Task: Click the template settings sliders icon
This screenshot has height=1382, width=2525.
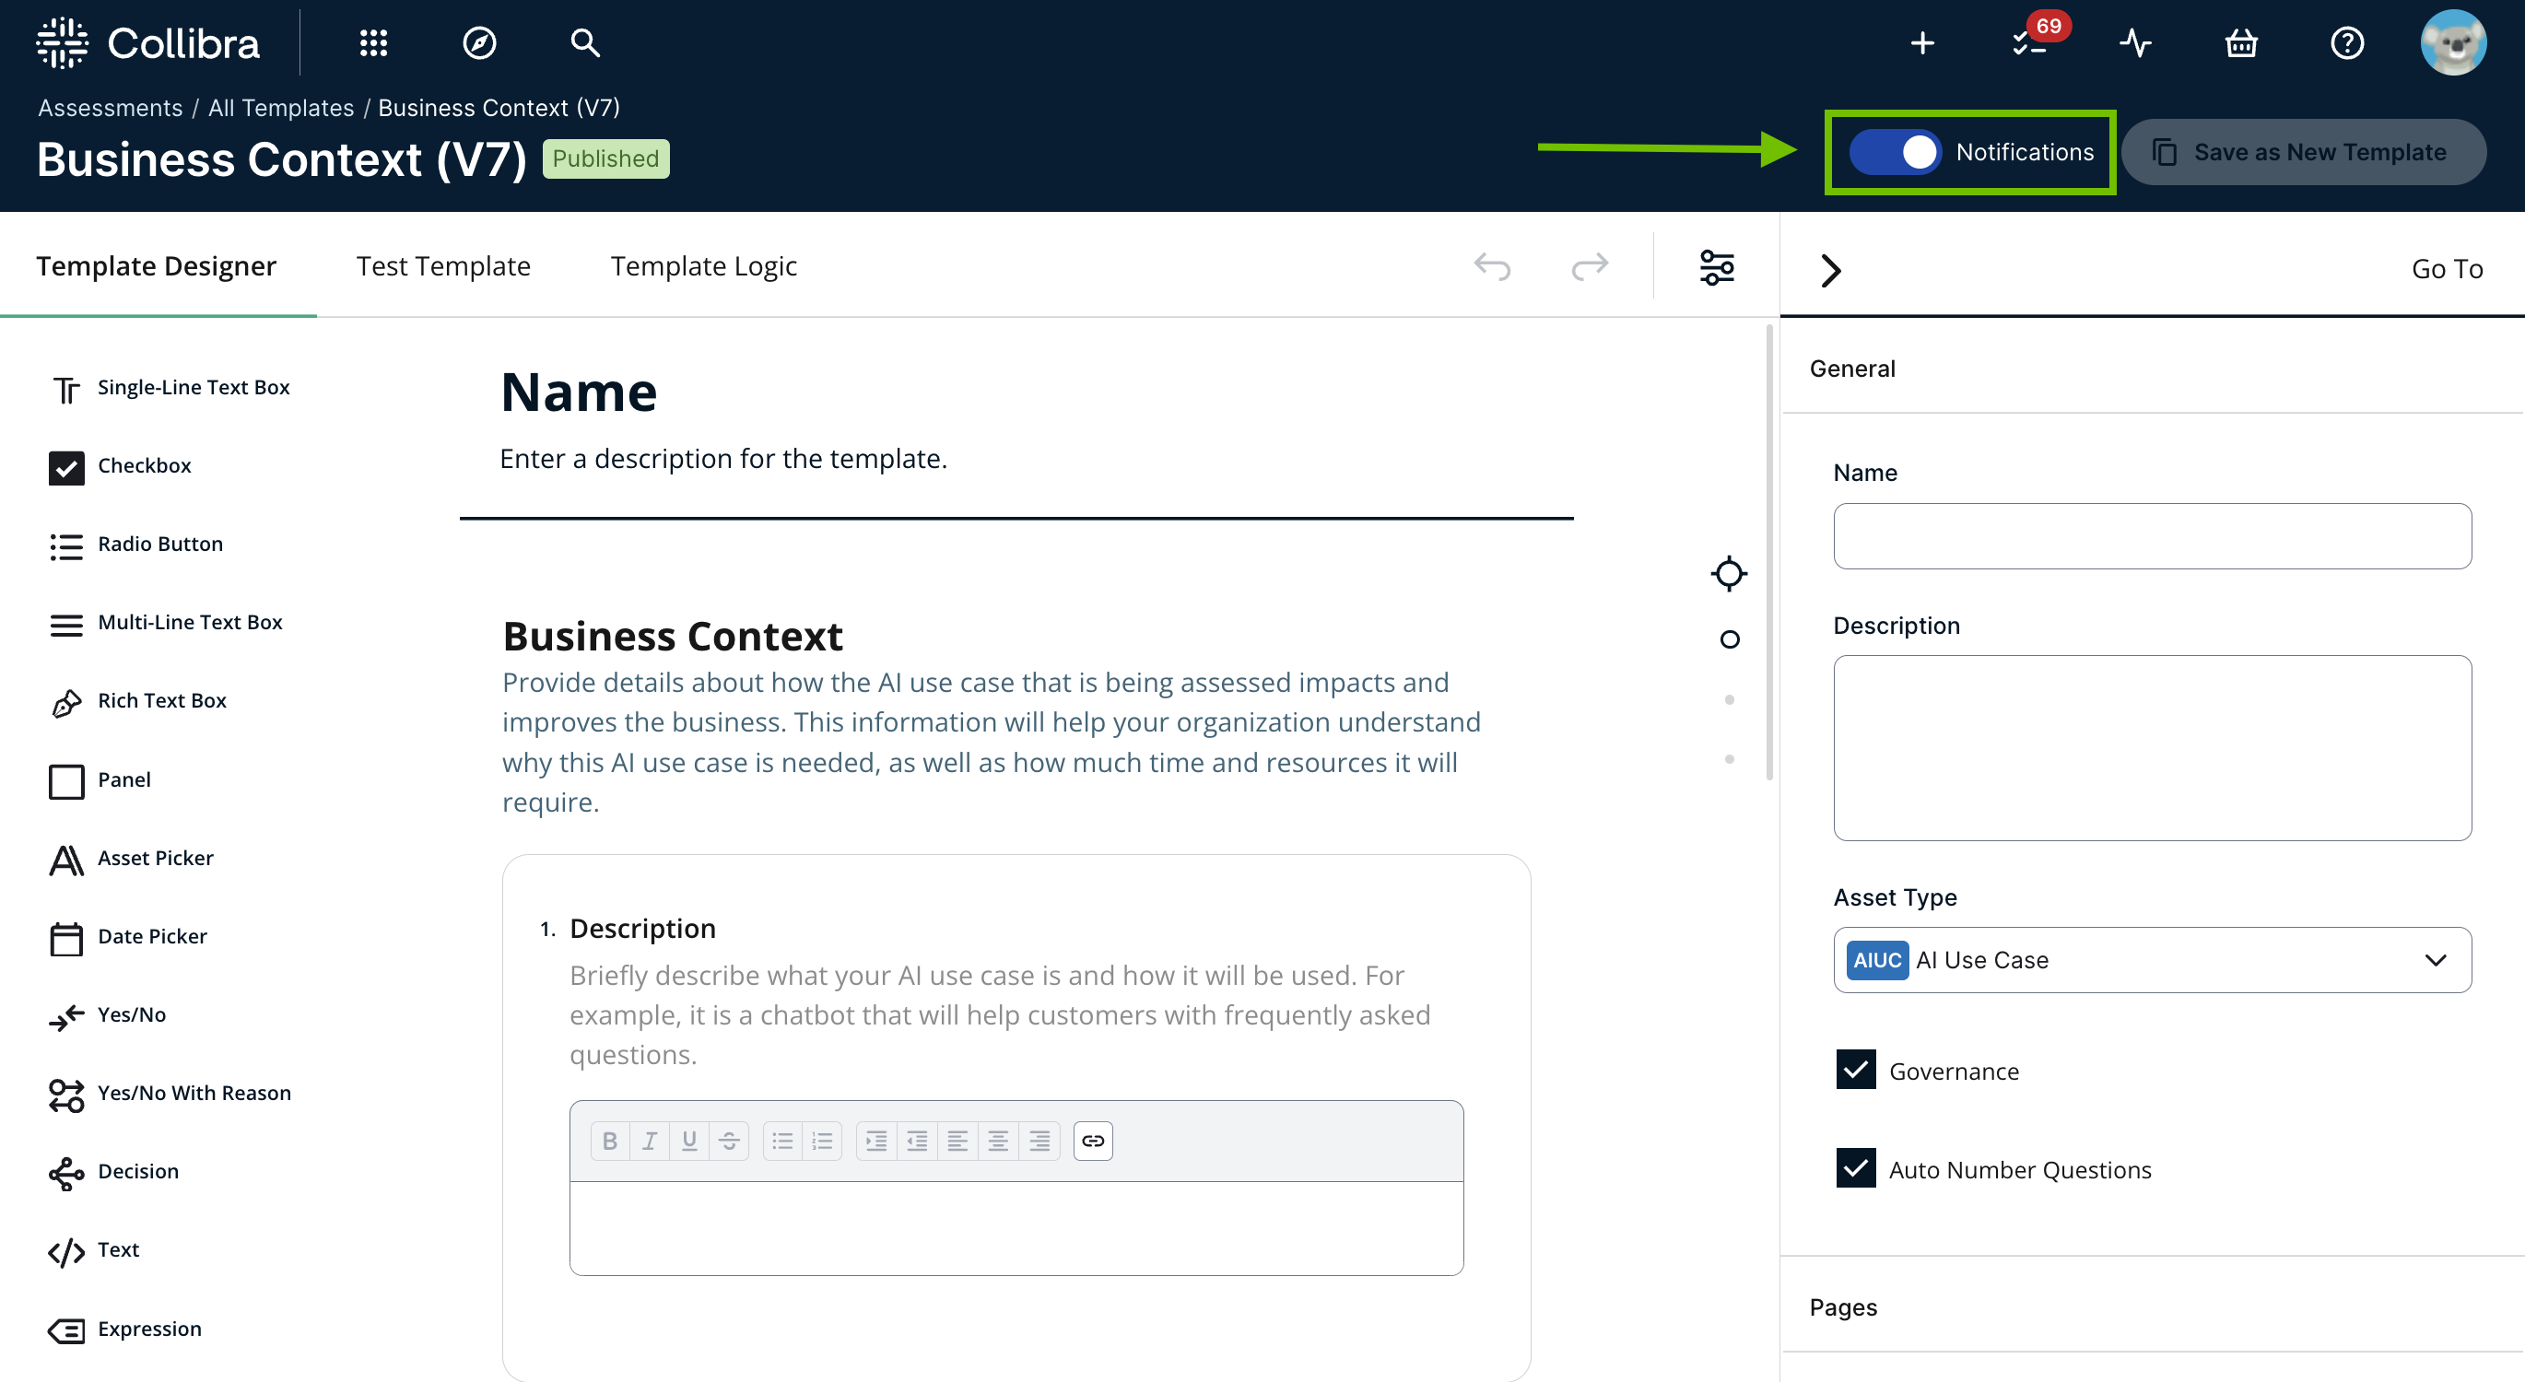Action: [x=1716, y=266]
